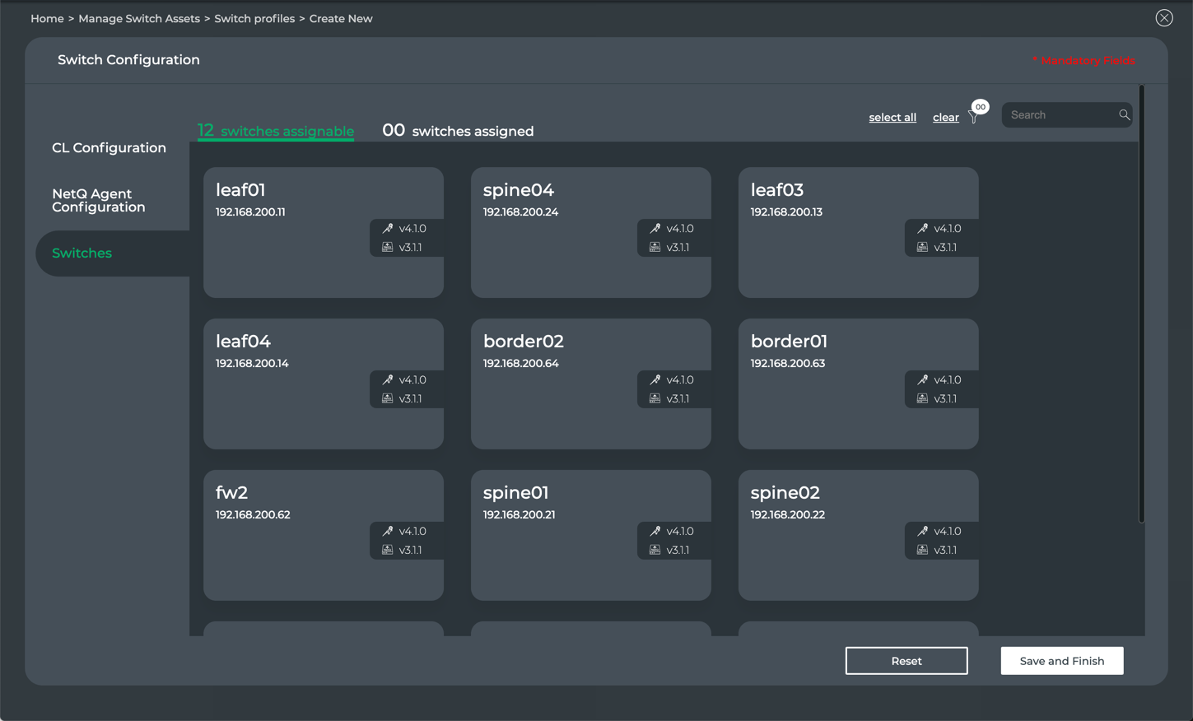Click leaf03 CL version wrench icon
Screen dimensions: 1193x721
point(923,229)
